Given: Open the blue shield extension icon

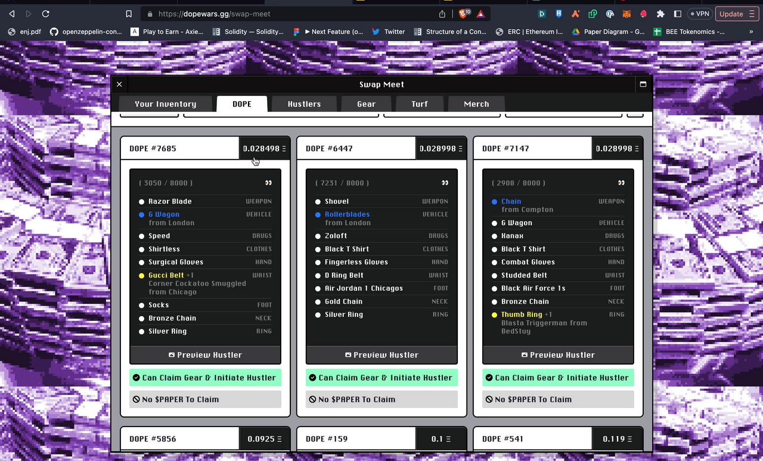Looking at the screenshot, I should pos(559,14).
